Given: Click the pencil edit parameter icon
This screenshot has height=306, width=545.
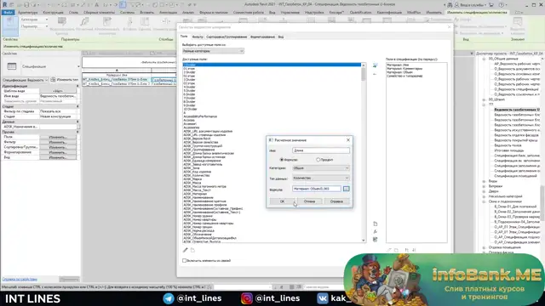Looking at the screenshot, I should pyautogui.click(x=186, y=250).
